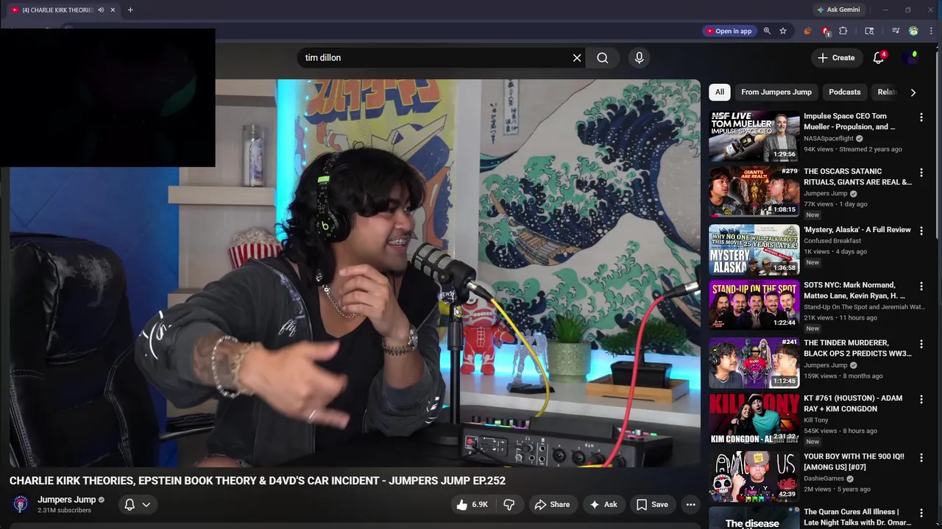Click the NASASpaceflight channel name
942x529 pixels.
pyautogui.click(x=829, y=138)
